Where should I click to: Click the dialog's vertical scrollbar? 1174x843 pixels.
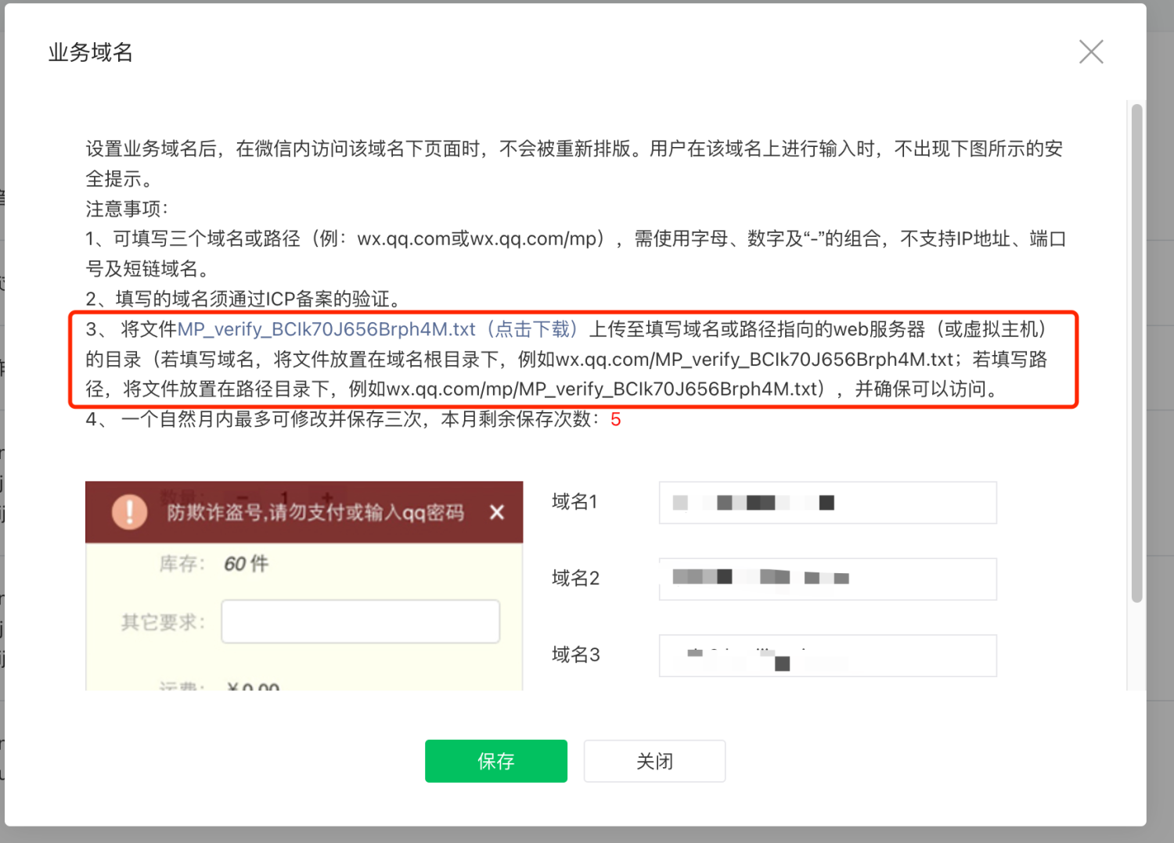click(1136, 352)
